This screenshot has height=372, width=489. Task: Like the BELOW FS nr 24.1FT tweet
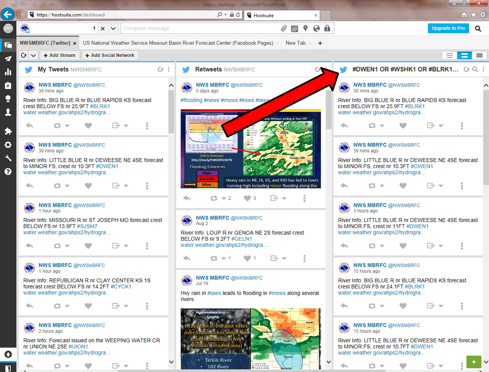tap(403, 306)
